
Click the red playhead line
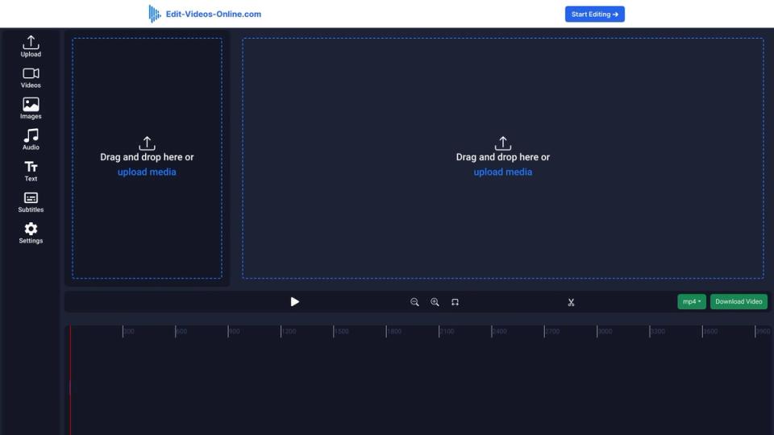tap(70, 379)
